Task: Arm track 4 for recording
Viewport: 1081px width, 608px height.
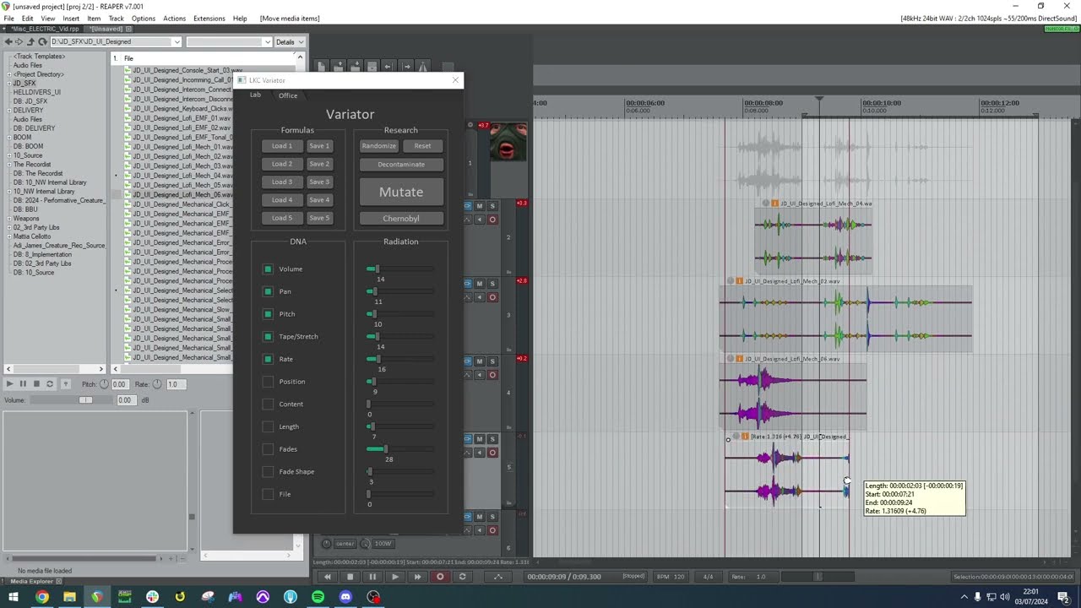Action: pos(492,375)
